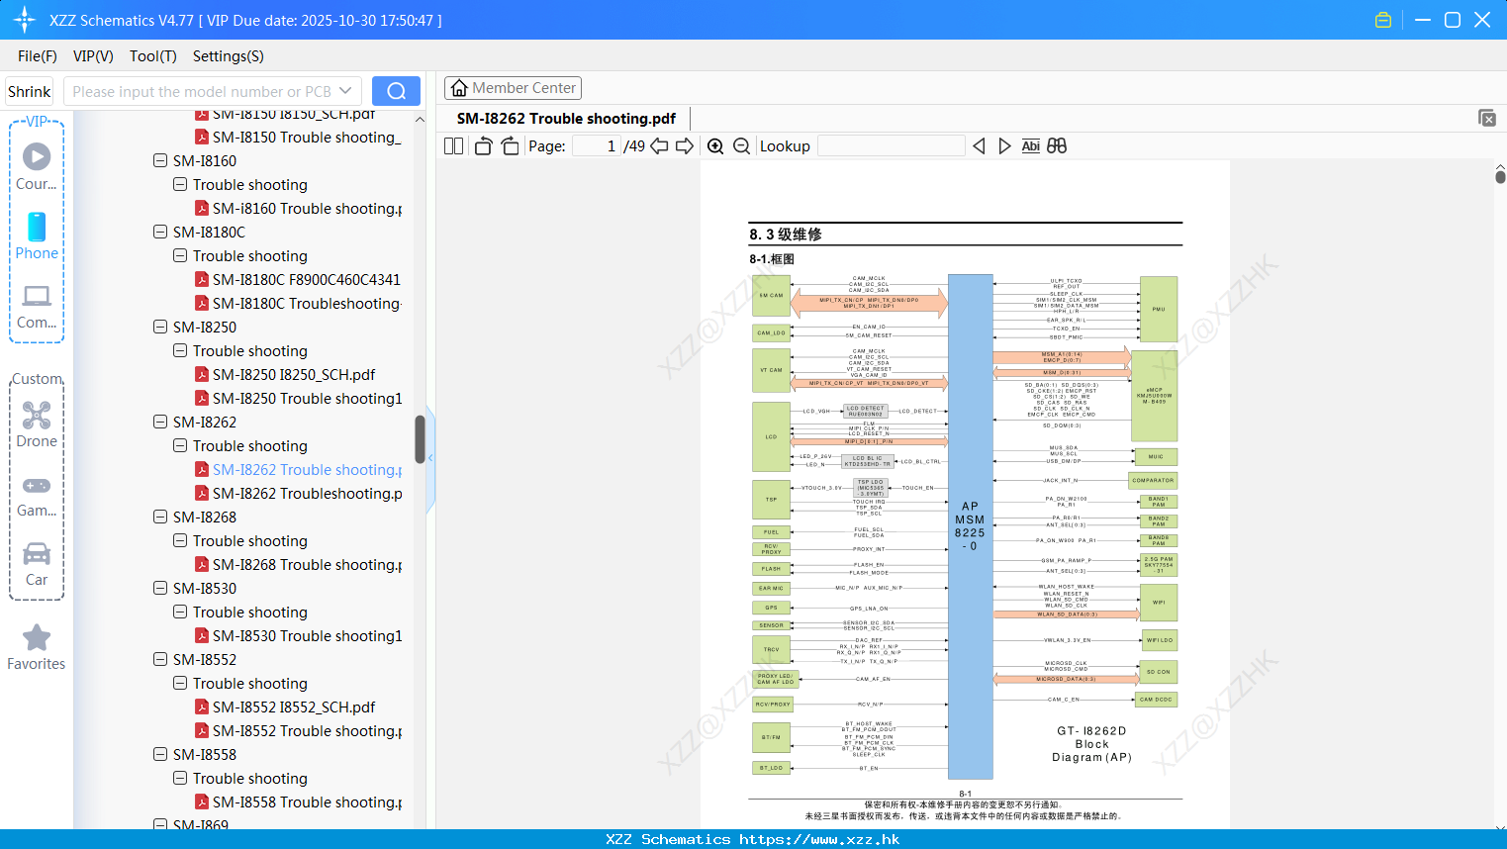Image resolution: width=1507 pixels, height=849 pixels.
Task: Toggle the two-page view icon
Action: pos(454,146)
